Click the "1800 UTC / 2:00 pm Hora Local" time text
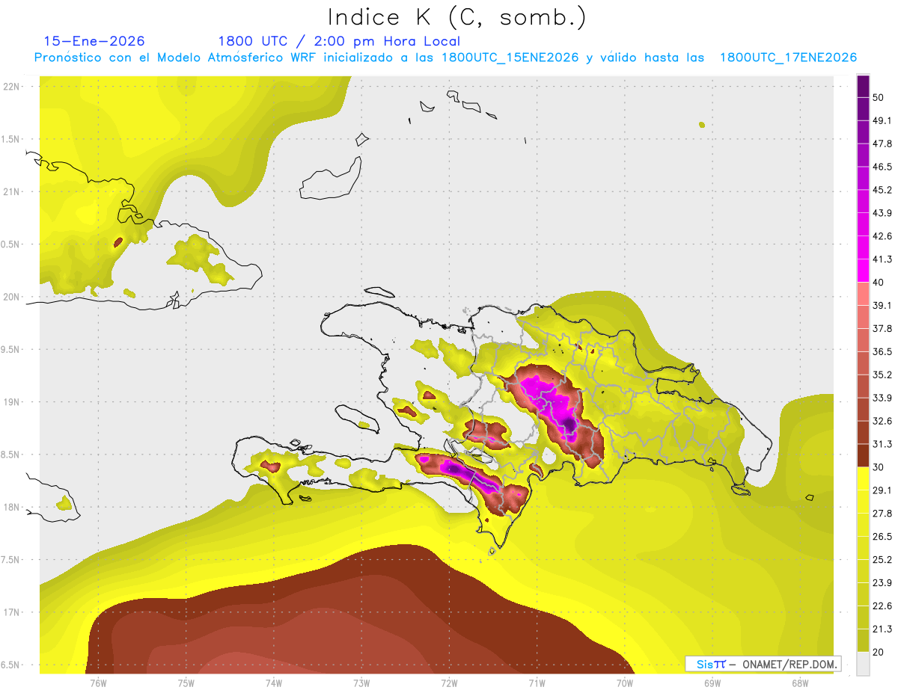Screen dimensions: 898x693 coord(339,41)
